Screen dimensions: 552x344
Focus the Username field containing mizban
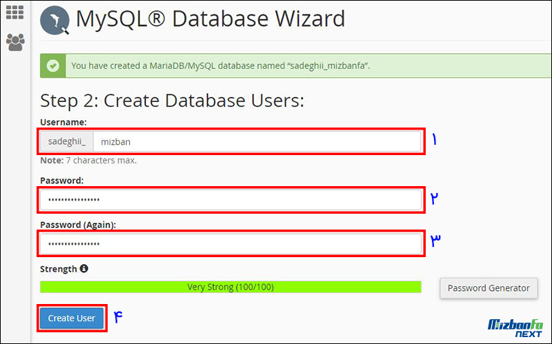point(255,142)
